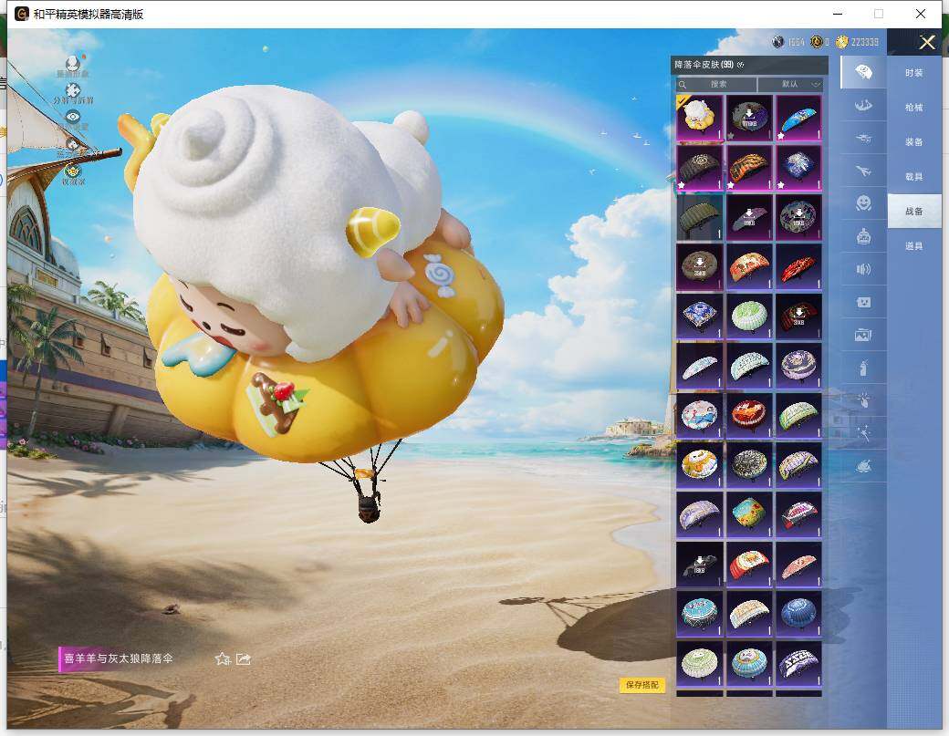Select the sheep parachute skin thumbnail

(700, 118)
